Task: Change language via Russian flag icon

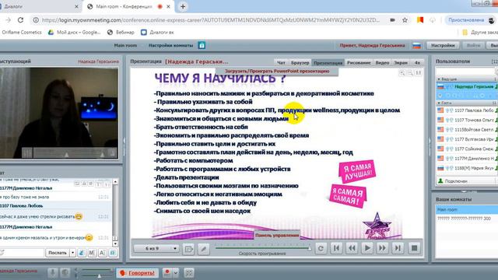Action: tap(417, 45)
